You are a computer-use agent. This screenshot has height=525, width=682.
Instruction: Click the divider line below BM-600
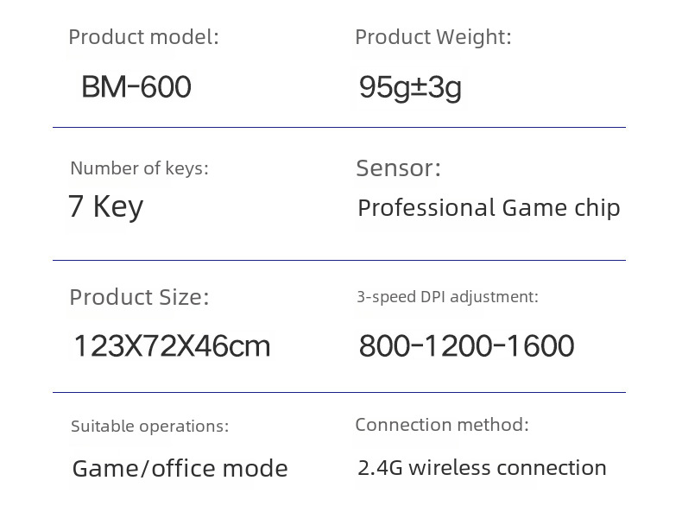338,128
